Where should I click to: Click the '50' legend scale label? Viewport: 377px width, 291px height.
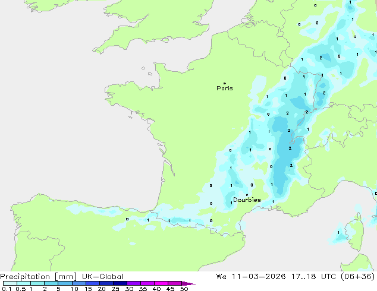[x=184, y=289]
